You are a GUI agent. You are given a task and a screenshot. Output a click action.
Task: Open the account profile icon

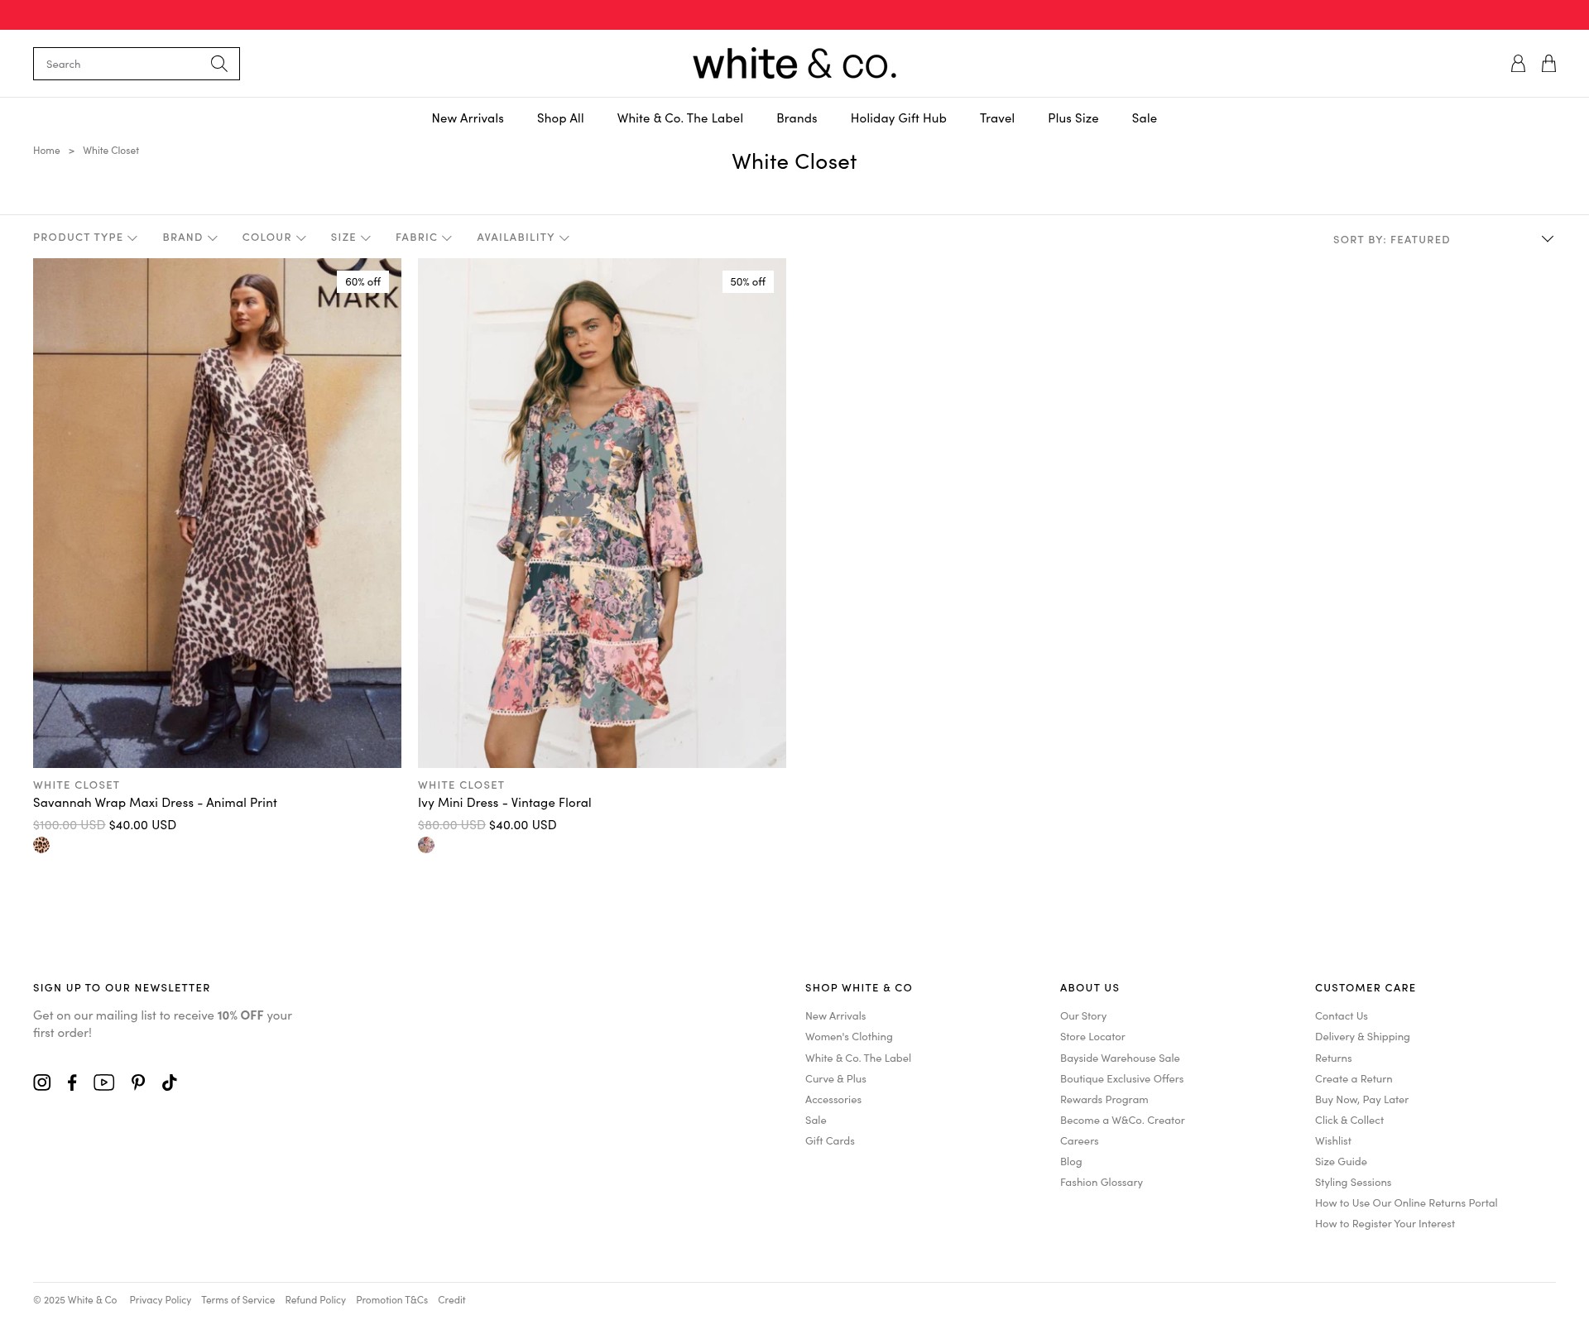(1518, 64)
